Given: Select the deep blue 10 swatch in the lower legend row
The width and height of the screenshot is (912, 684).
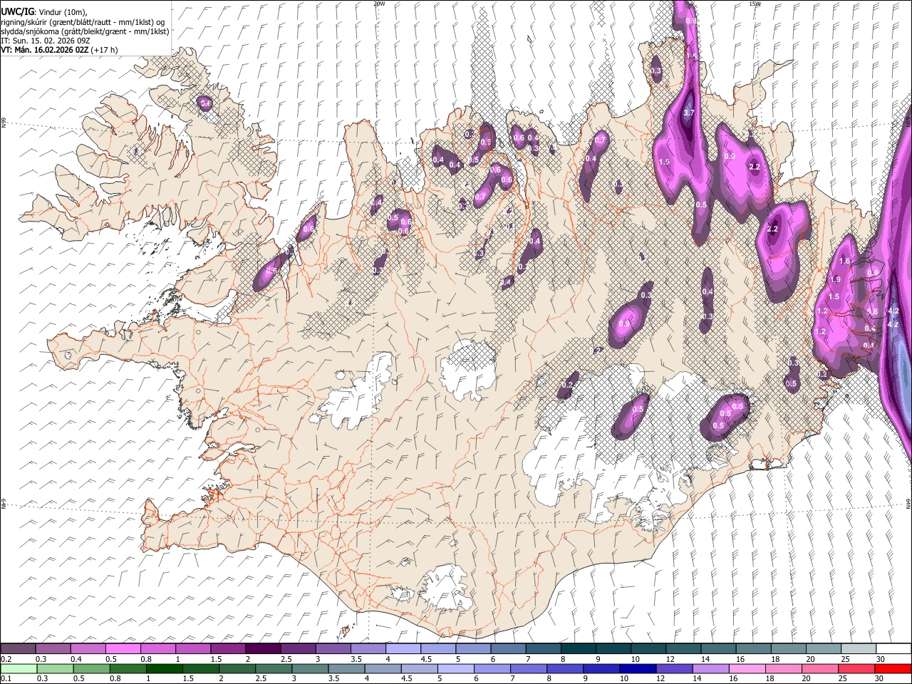Looking at the screenshot, I should tap(638, 669).
